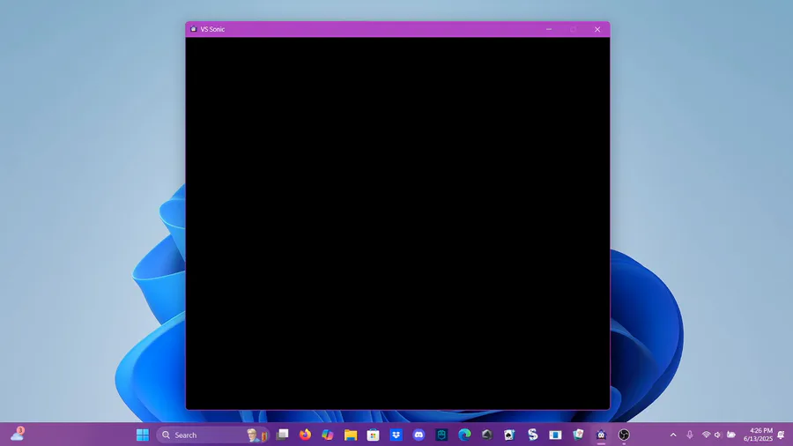Launch Microsoft Edge from the taskbar
793x446 pixels.
[464, 435]
